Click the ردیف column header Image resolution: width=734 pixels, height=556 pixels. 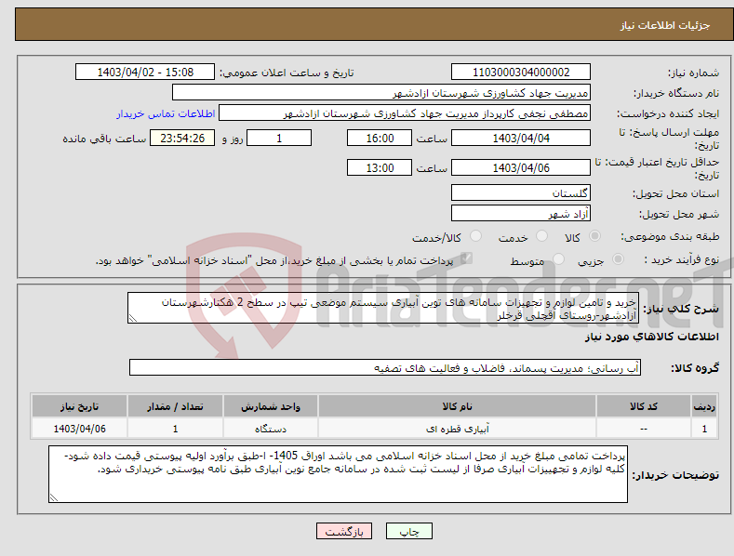[x=704, y=406]
